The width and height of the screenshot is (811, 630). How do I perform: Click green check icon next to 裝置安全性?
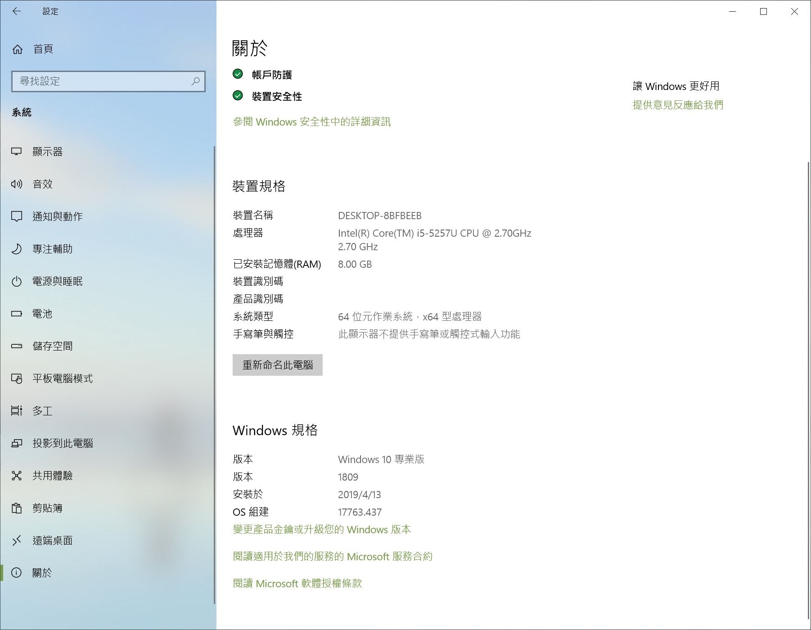[x=238, y=95]
